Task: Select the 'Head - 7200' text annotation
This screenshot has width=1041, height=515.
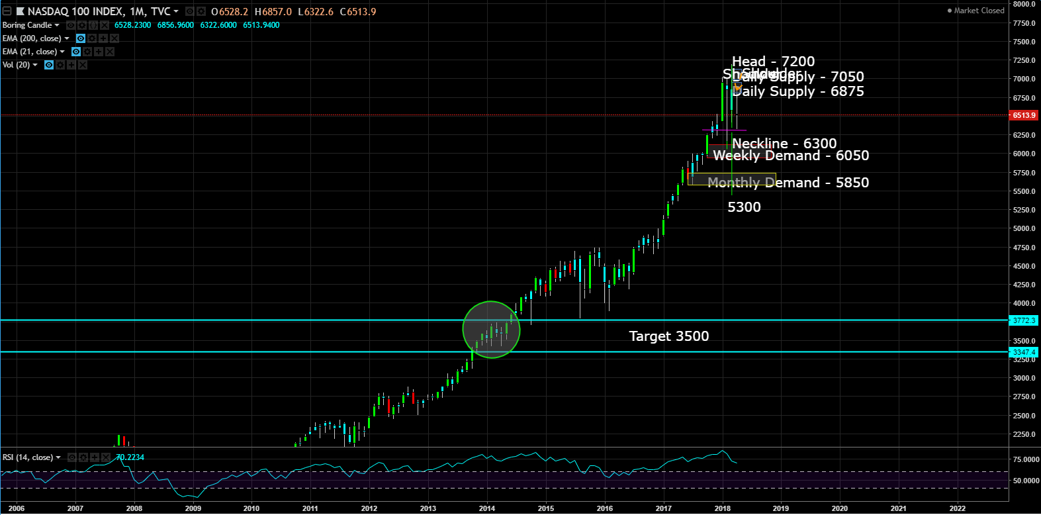Action: (x=773, y=62)
